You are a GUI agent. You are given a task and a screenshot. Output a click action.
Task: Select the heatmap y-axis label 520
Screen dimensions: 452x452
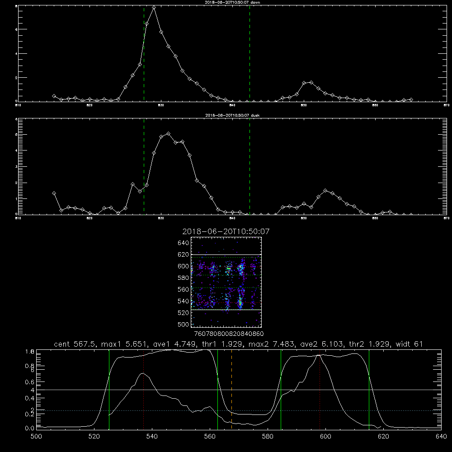tap(184, 313)
